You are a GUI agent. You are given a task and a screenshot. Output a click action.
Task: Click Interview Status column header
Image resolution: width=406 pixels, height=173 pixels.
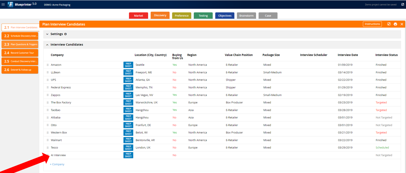[387, 55]
